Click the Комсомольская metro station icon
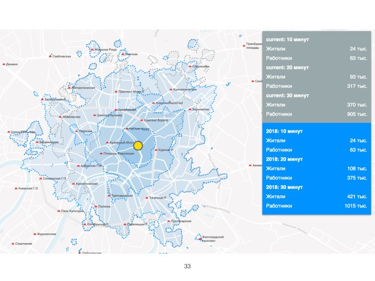This screenshot has width=375, height=281. [x=153, y=103]
